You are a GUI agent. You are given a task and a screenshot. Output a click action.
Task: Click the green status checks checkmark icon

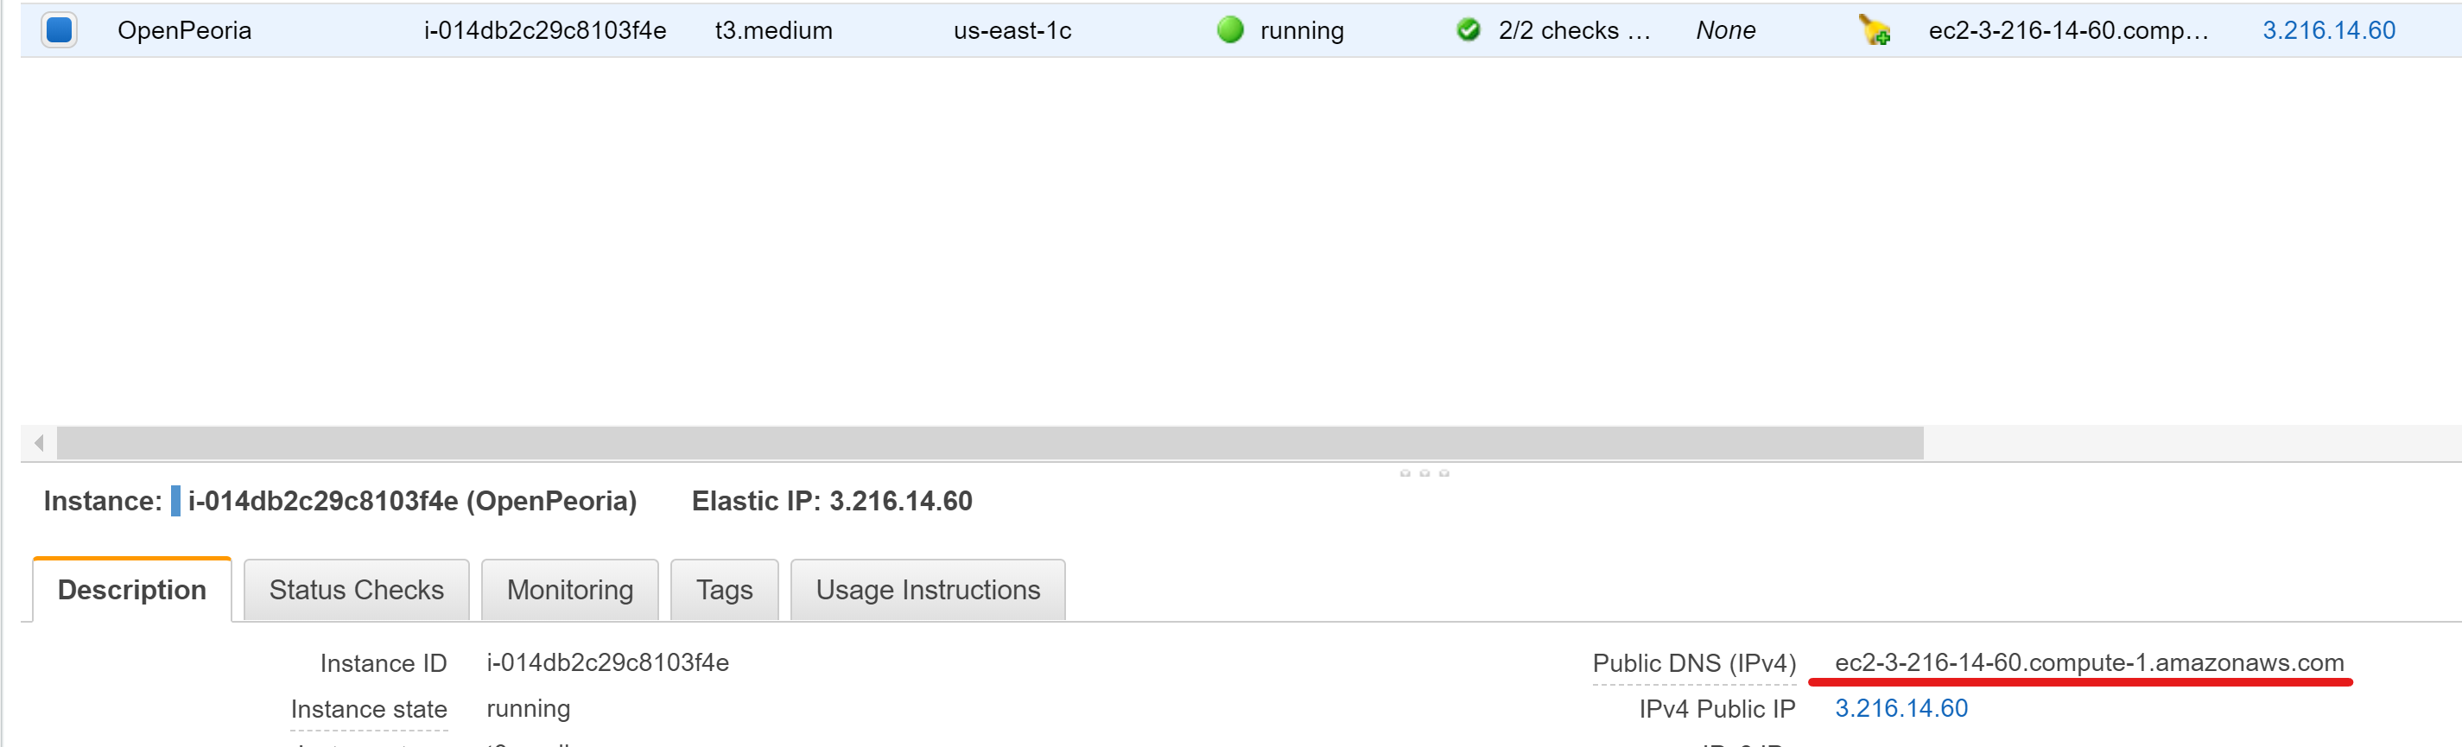tap(1468, 29)
